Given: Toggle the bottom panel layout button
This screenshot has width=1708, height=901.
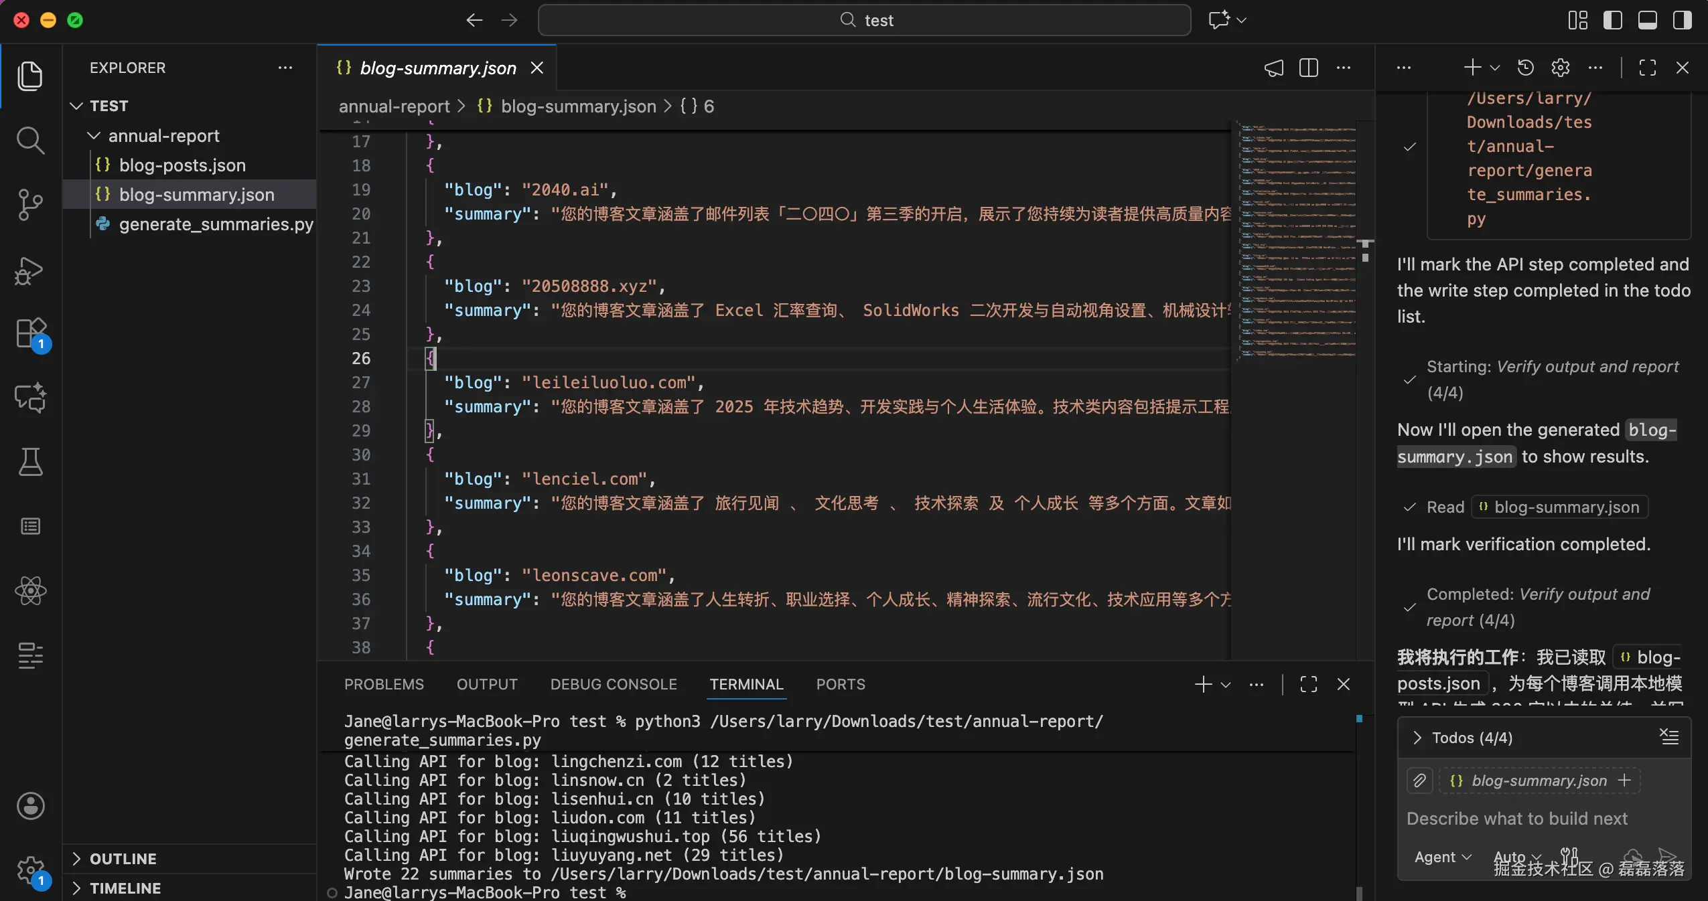Looking at the screenshot, I should [1647, 20].
